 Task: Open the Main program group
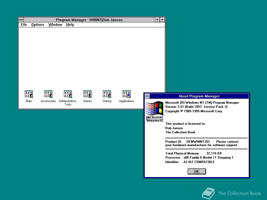point(29,94)
